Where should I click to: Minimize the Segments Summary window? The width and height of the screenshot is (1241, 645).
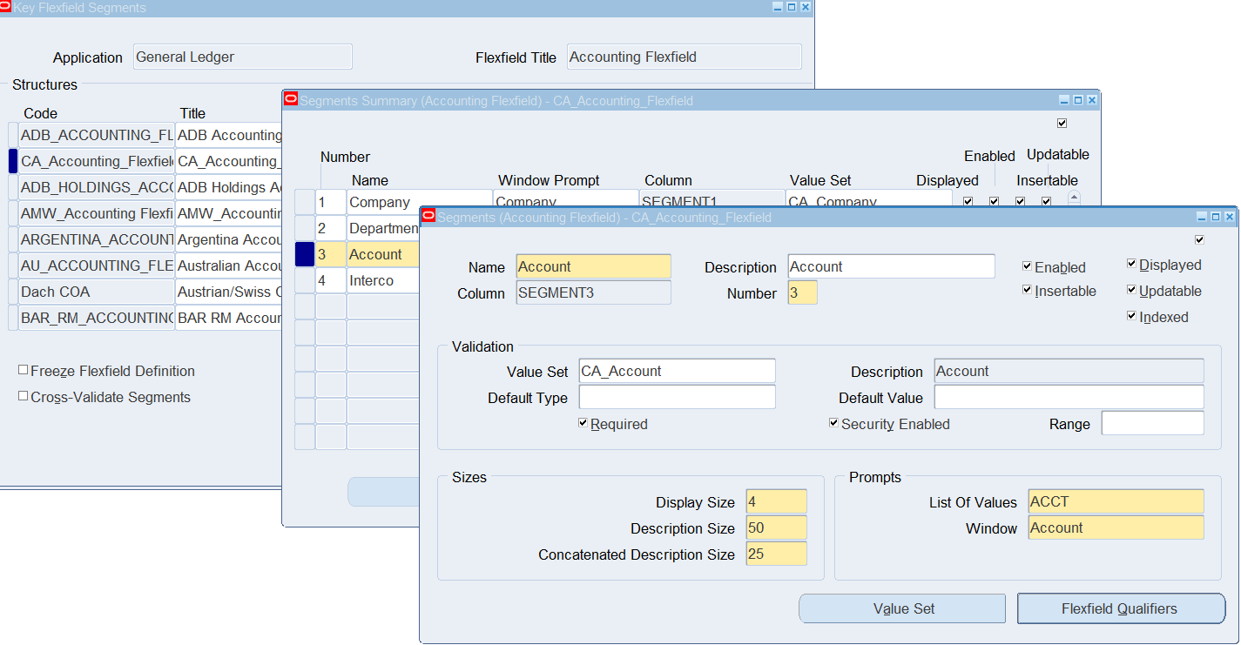(1063, 100)
